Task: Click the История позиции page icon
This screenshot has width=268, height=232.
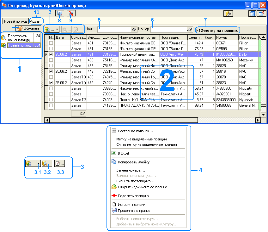Action: [x=114, y=204]
